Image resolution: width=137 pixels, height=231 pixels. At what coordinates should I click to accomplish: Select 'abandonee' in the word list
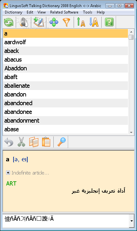pos(66,112)
